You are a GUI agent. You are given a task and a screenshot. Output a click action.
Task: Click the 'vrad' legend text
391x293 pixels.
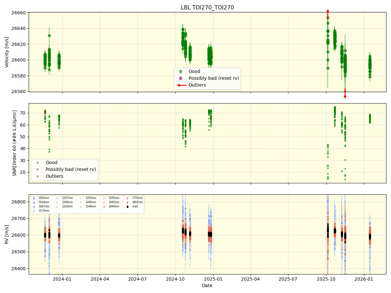click(135, 206)
